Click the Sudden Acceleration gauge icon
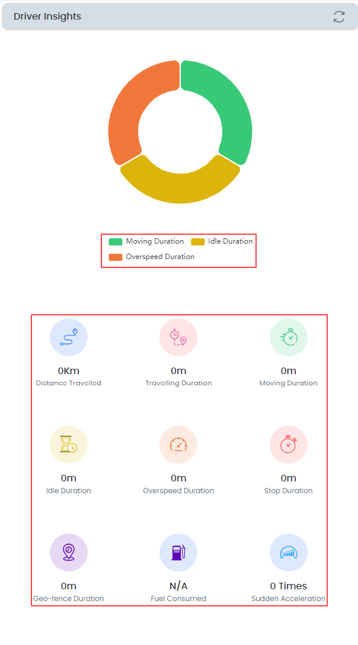Image resolution: width=358 pixels, height=645 pixels. [289, 553]
